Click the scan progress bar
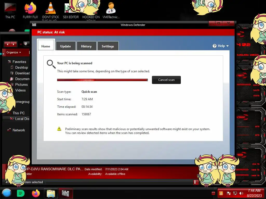This screenshot has width=266, height=199. pos(102,80)
